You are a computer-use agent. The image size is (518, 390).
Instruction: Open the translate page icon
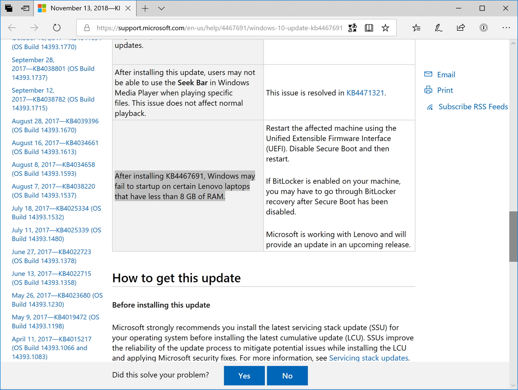[x=352, y=28]
